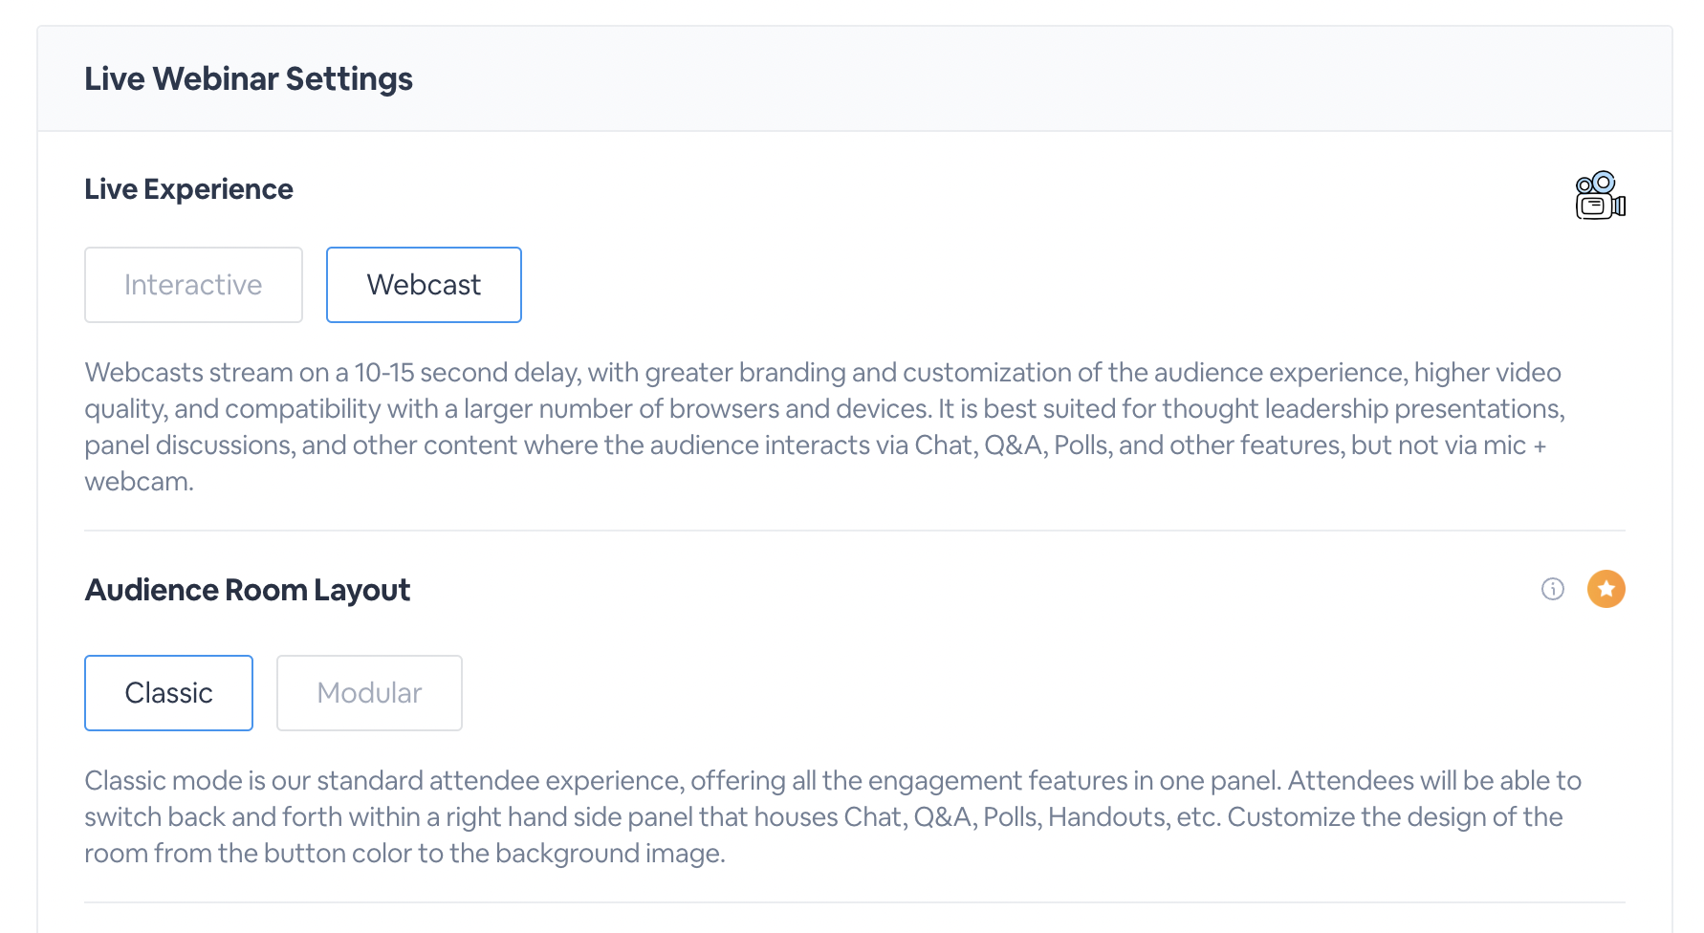Click the Modular button

click(369, 692)
